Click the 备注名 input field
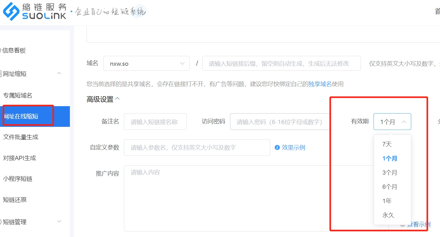Viewport: 440px width, 237px height. tap(155, 122)
